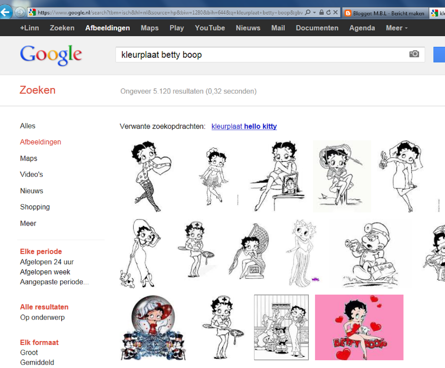
Task: Open Play in the top Google bar
Action: click(177, 28)
